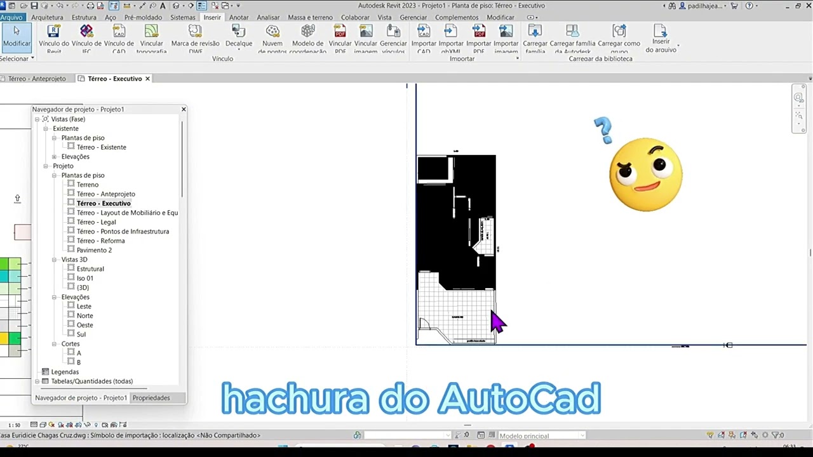Click the Carregar família icon

[535, 31]
